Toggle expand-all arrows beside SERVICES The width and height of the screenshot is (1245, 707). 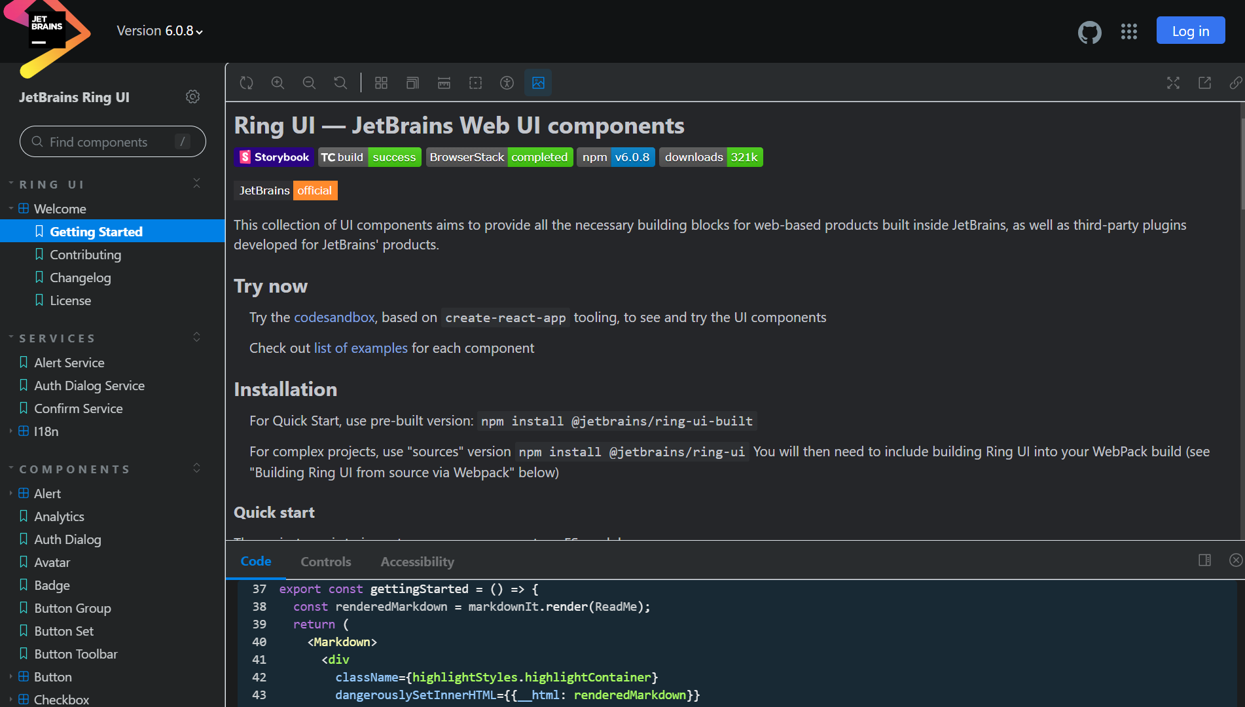[x=197, y=337]
